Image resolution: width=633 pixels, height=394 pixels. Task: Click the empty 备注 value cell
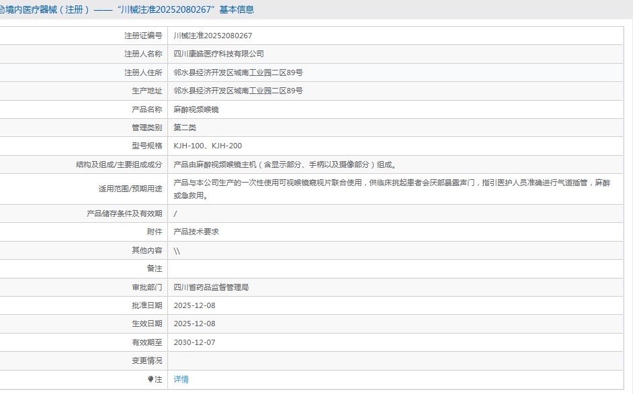(x=396, y=268)
